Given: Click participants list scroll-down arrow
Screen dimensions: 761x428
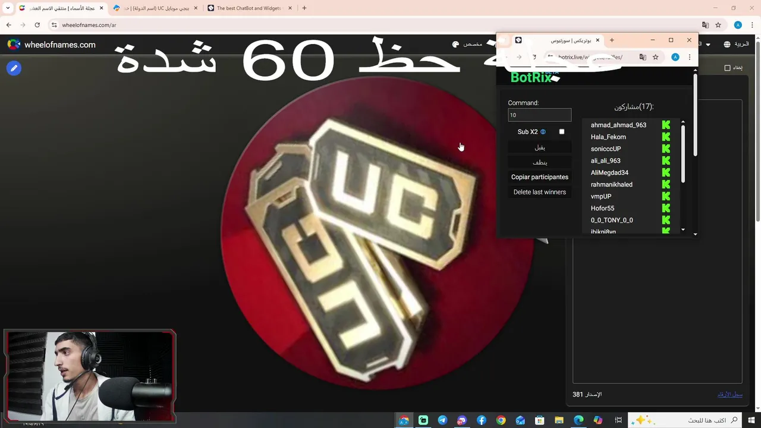Looking at the screenshot, I should click(683, 229).
